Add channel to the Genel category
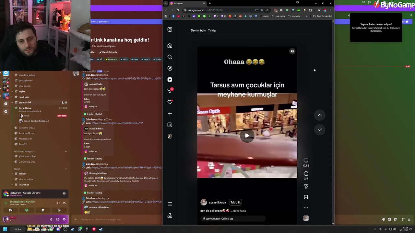The width and height of the screenshot is (415, 233). pyautogui.click(x=66, y=169)
